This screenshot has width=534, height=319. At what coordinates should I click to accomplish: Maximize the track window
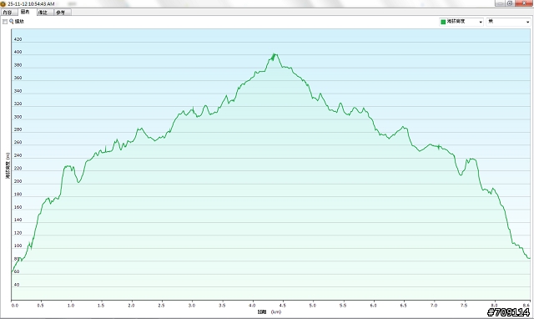pos(510,3)
